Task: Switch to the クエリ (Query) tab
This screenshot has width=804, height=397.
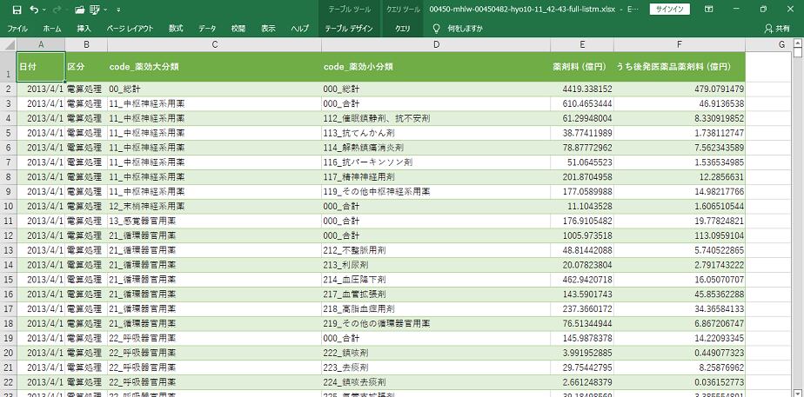Action: (403, 28)
